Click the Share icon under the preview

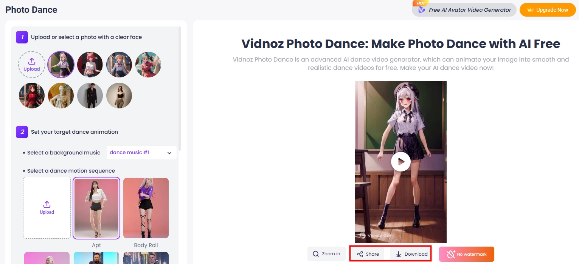[360, 253]
